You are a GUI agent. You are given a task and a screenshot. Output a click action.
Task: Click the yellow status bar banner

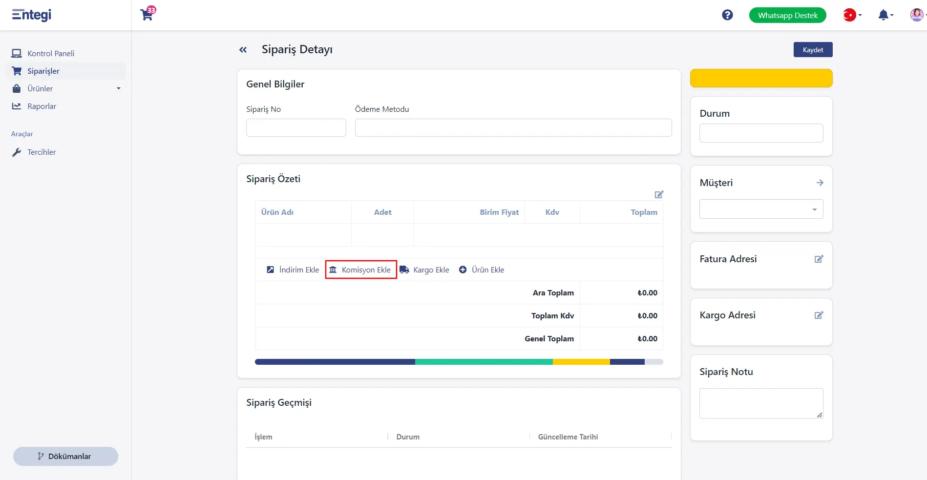761,78
